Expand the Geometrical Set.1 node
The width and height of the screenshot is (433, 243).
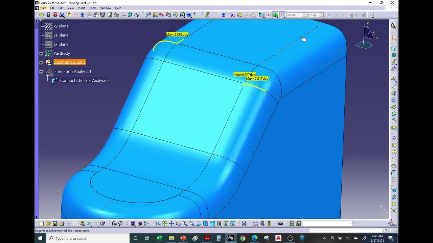click(41, 62)
